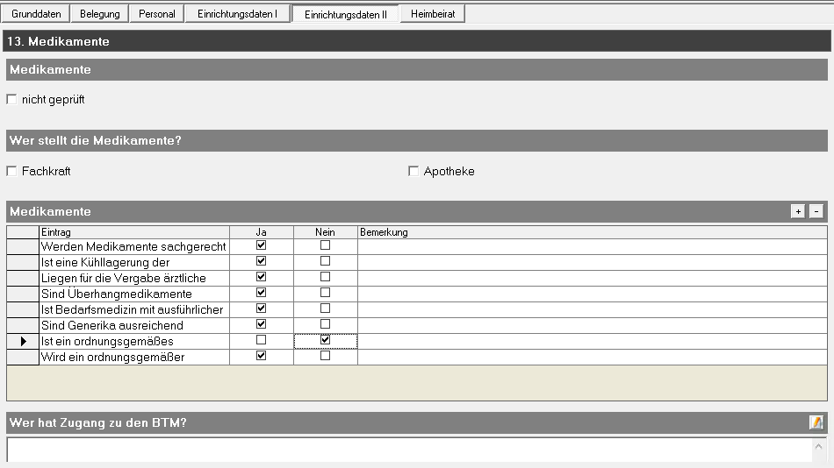Check Nein for 'Ist eine Kühllagerung der'

coord(325,262)
